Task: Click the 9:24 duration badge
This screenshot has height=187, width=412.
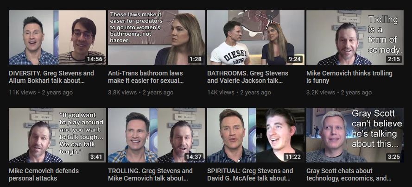Action: tap(295, 59)
